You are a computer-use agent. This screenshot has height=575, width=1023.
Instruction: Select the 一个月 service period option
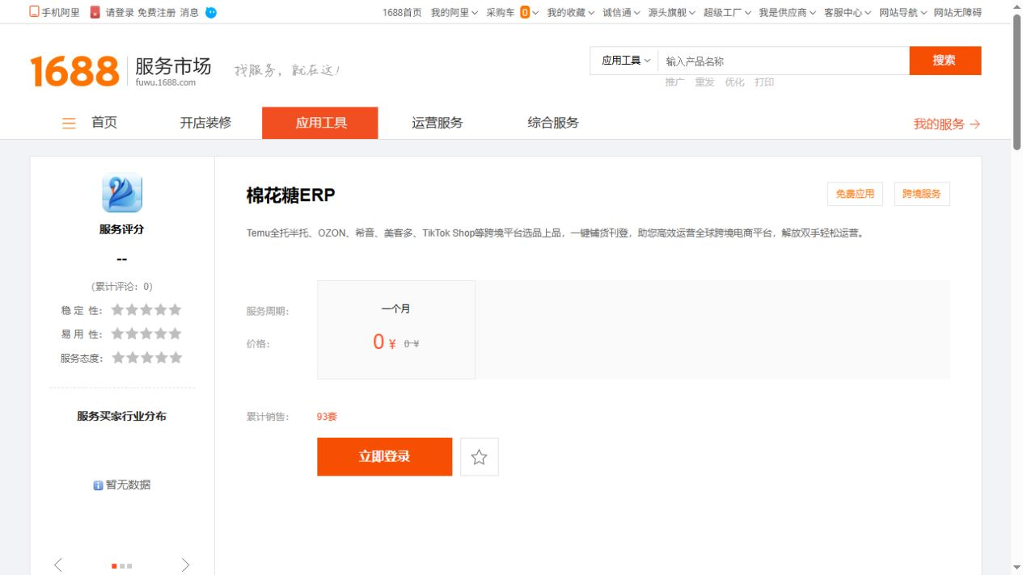[396, 329]
